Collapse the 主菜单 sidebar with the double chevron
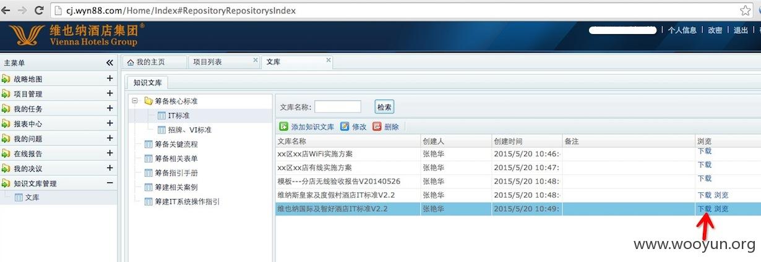This screenshot has height=262, width=761. pyautogui.click(x=110, y=63)
